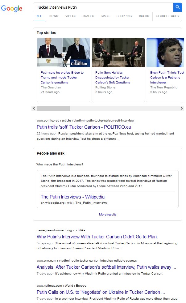Click the top stories horizontal scrollbar thumb

pos(53,108)
